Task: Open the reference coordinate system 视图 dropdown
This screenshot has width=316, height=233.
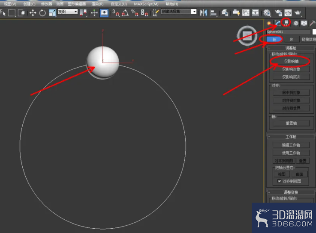Action: pos(67,12)
